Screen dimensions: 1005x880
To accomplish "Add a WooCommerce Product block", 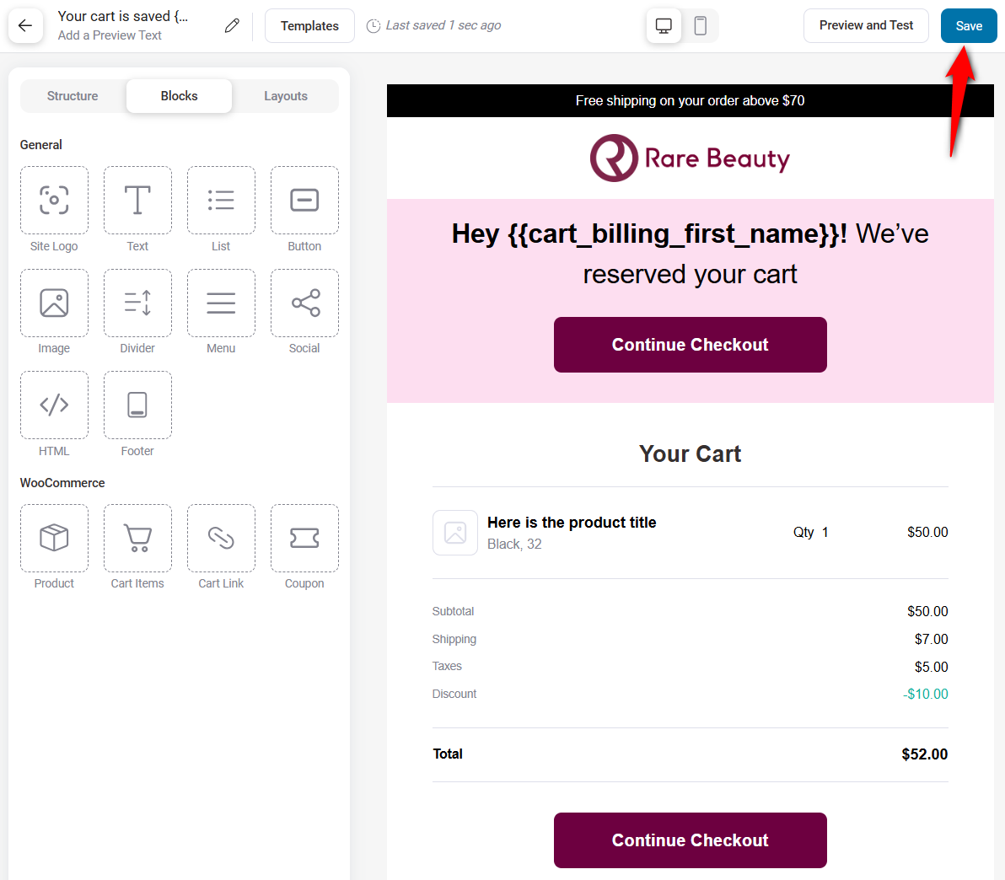I will 54,538.
